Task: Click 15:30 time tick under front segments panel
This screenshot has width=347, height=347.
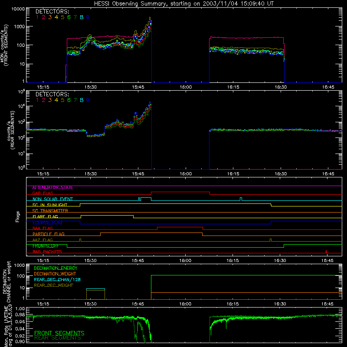Action: tap(91, 87)
